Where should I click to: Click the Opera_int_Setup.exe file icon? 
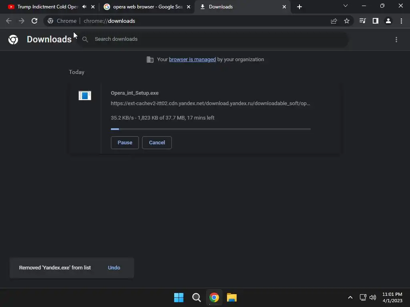coord(85,96)
